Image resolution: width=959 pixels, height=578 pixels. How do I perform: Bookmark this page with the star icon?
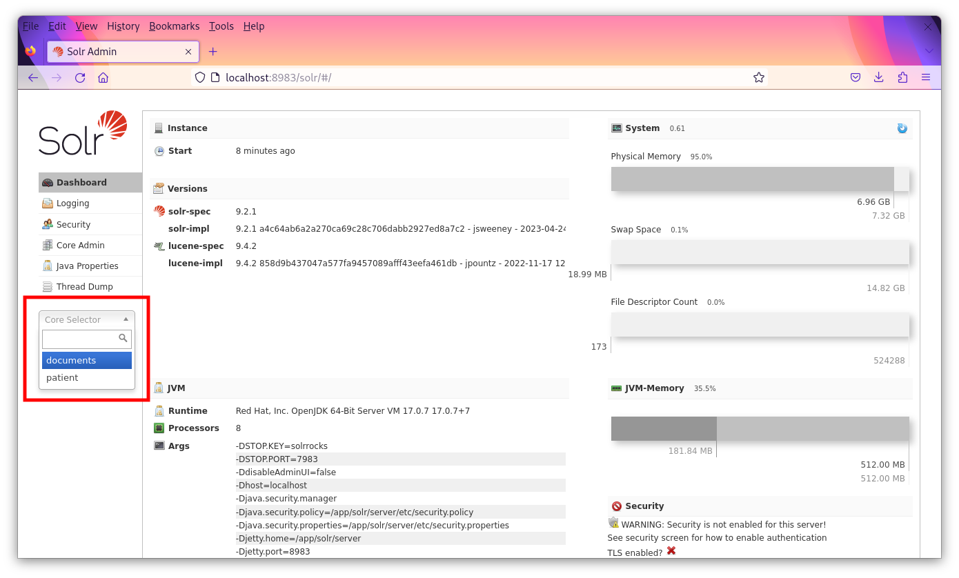click(759, 77)
